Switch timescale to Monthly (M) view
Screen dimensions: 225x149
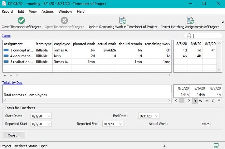tap(207, 101)
